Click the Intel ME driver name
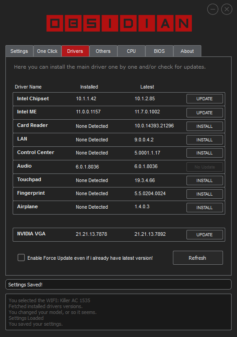This screenshot has height=337, width=237. pos(27,112)
